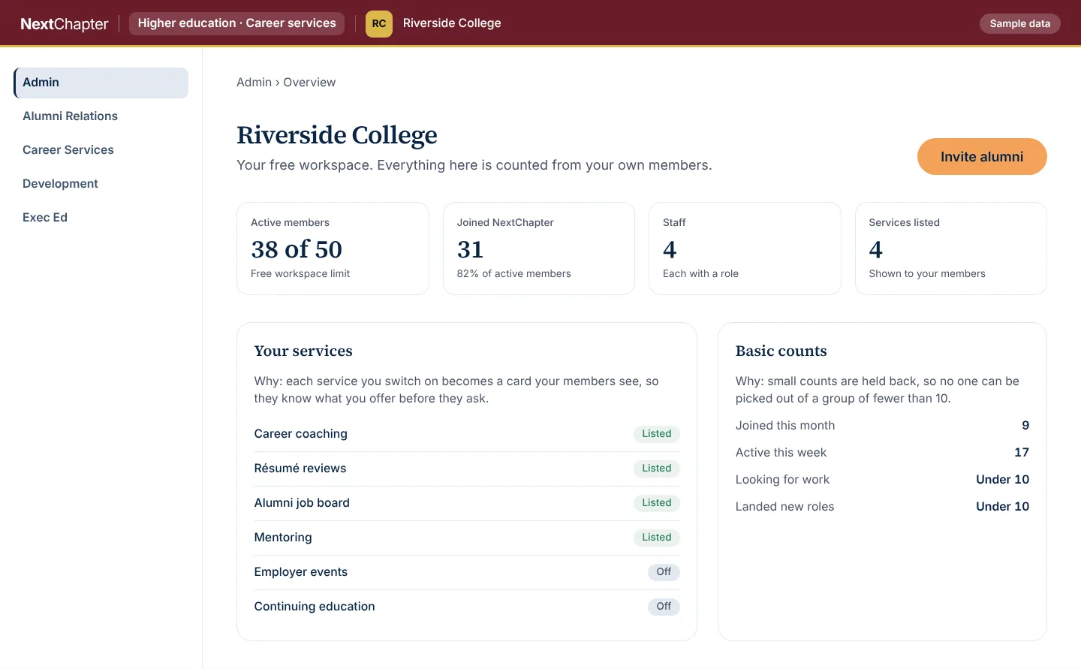This screenshot has width=1081, height=669.
Task: Open the Development sidebar item
Action: click(x=101, y=184)
